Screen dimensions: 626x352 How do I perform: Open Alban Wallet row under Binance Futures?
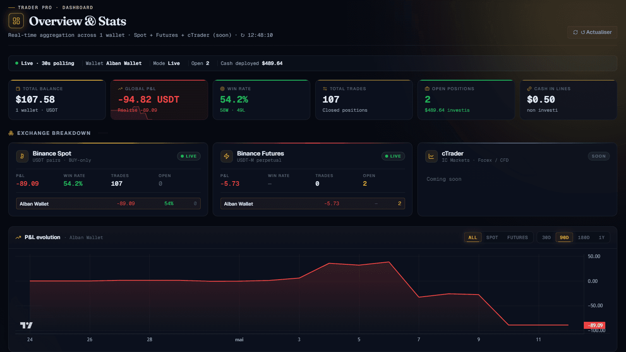(x=313, y=204)
